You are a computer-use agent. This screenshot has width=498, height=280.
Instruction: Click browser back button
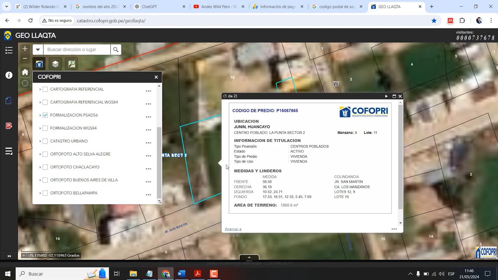coord(7,21)
